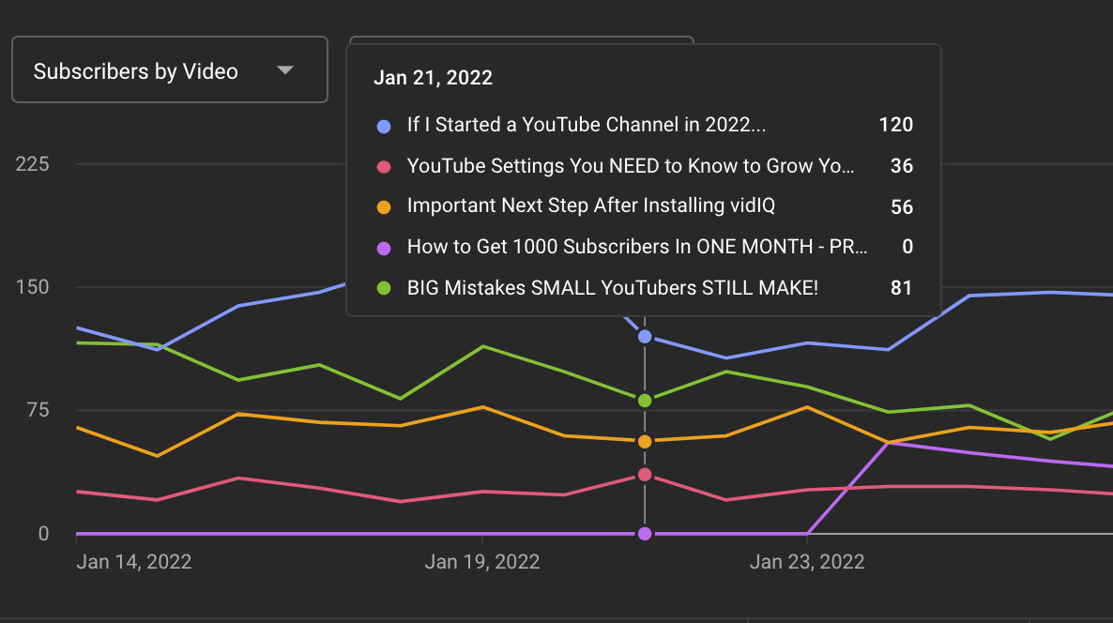Click the orange legend dot for vidIQ video
The height and width of the screenshot is (623, 1113).
(x=383, y=207)
